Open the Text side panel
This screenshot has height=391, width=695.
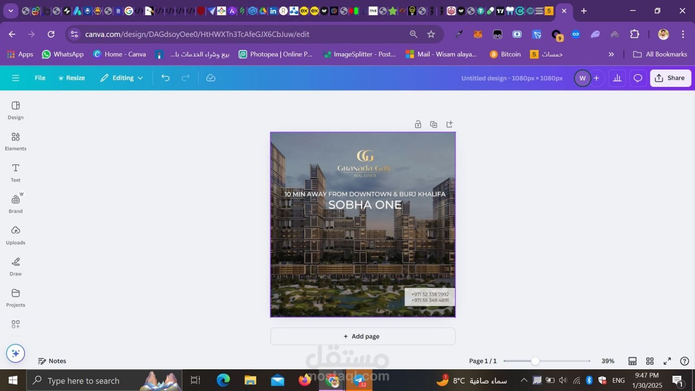point(16,173)
